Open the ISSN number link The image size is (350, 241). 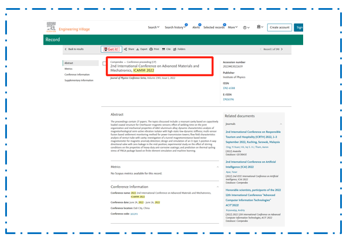[229, 88]
